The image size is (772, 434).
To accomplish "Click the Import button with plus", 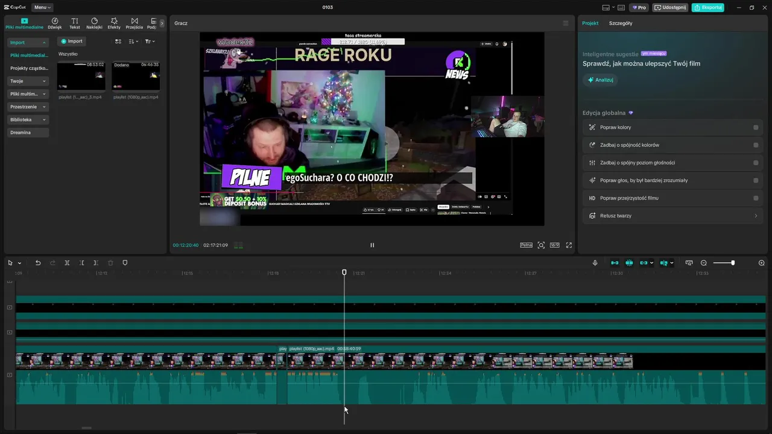I will click(x=71, y=41).
